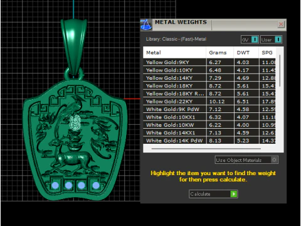
Task: Select the White Gold:14K PdW row
Action: click(209, 141)
